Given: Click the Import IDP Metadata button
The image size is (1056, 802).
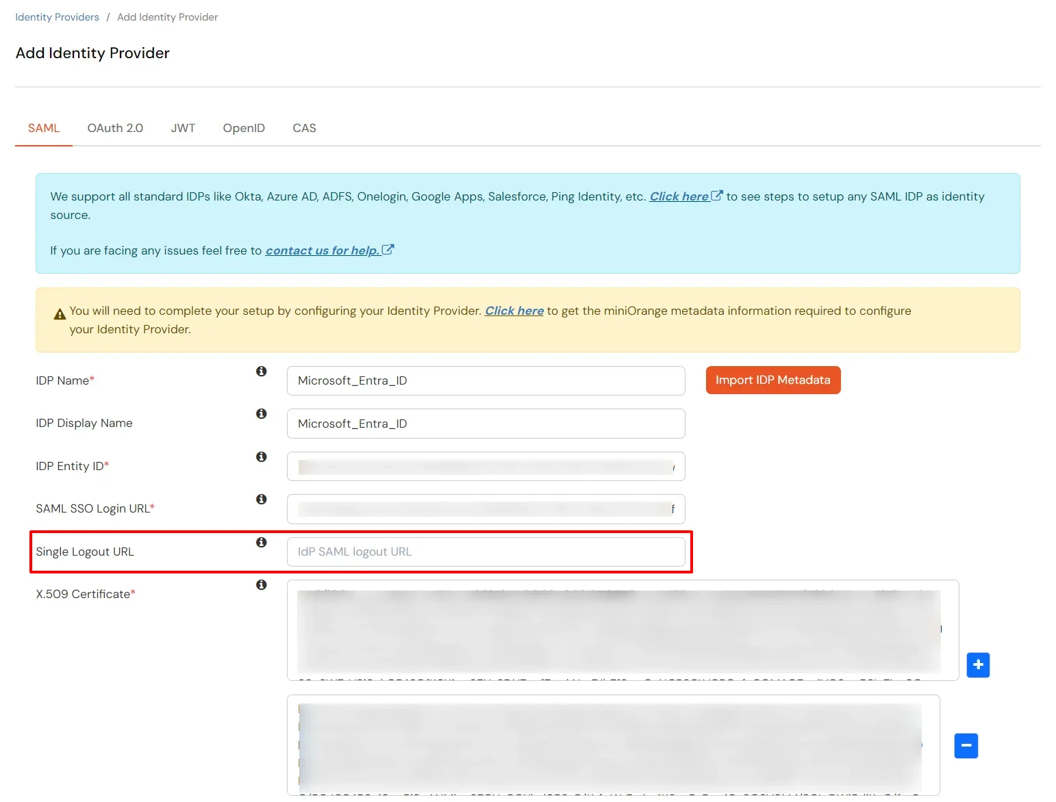Looking at the screenshot, I should [x=772, y=380].
